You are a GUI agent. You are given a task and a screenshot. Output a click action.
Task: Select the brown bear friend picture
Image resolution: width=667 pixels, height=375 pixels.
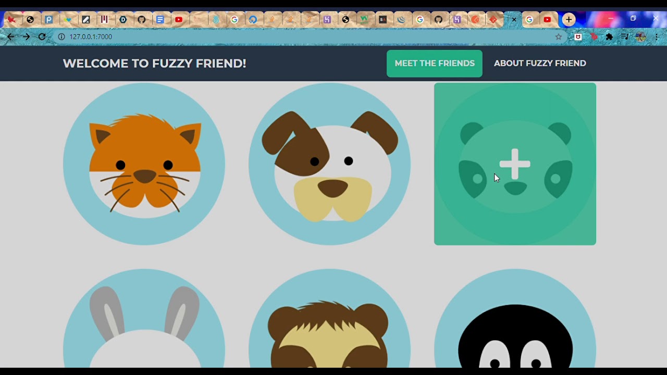[x=330, y=318]
